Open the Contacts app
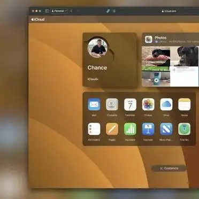This screenshot has height=199, width=199. tap(112, 104)
